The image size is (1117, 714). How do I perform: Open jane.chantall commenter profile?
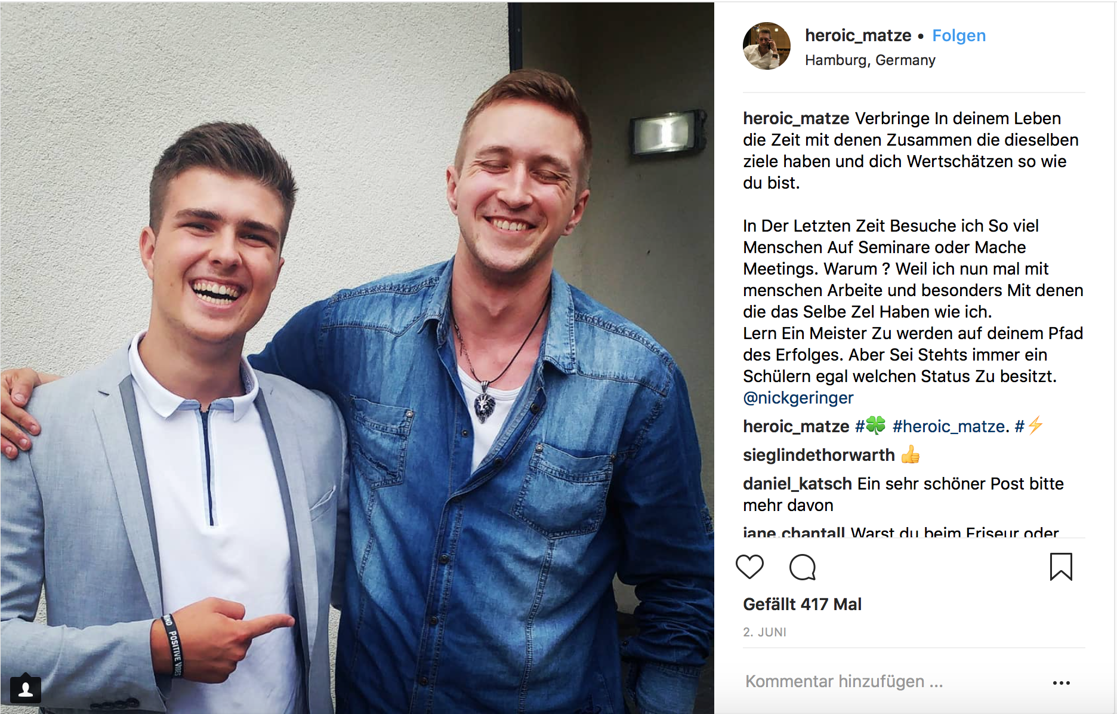[794, 531]
